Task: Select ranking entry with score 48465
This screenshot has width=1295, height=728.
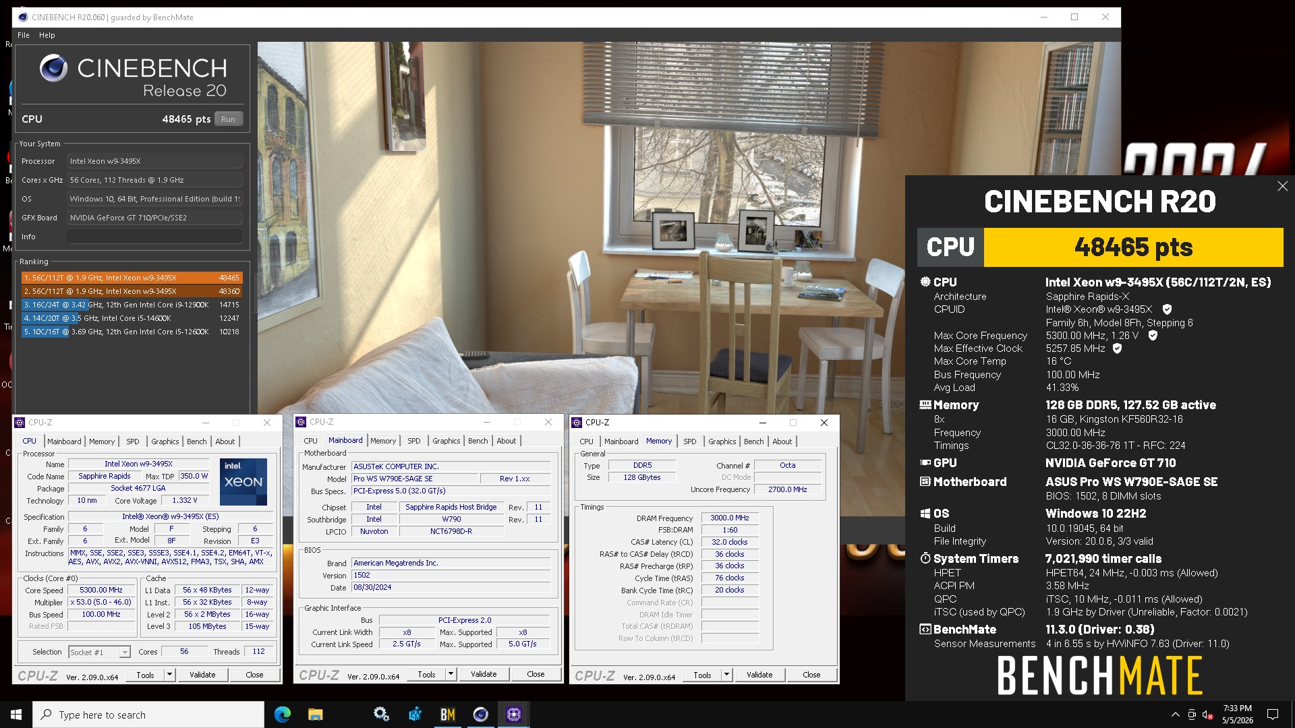Action: click(x=132, y=278)
